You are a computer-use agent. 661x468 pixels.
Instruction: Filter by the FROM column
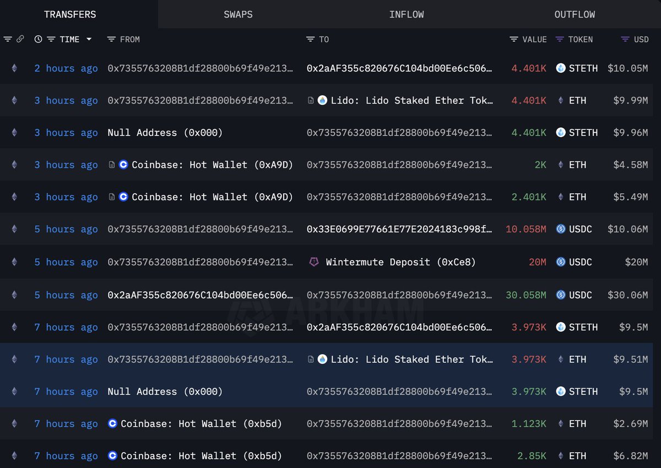[111, 39]
